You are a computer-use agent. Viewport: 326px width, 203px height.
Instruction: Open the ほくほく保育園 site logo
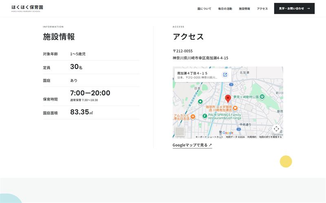tap(27, 8)
